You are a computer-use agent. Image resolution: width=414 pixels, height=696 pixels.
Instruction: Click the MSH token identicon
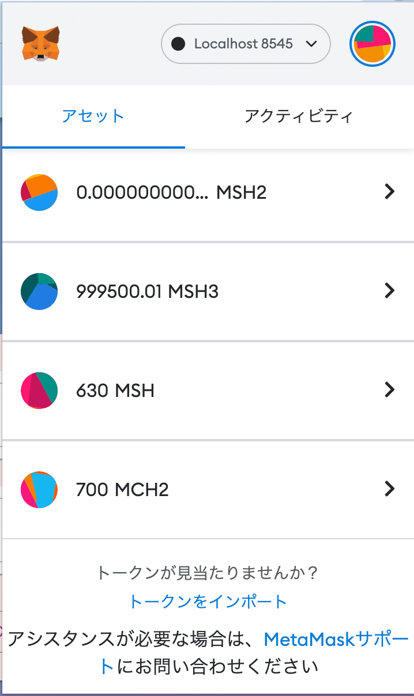(39, 390)
